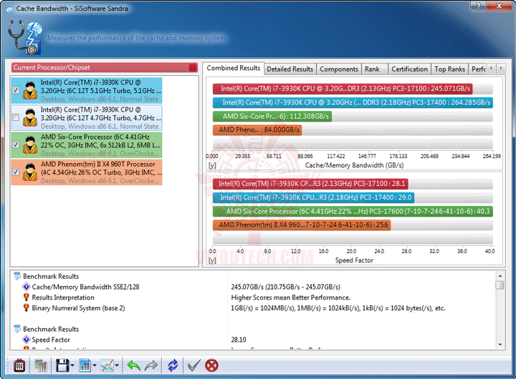This screenshot has height=379, width=516.
Task: Click user avatar icon beside AMD Phenom II X4
Action: [30, 172]
